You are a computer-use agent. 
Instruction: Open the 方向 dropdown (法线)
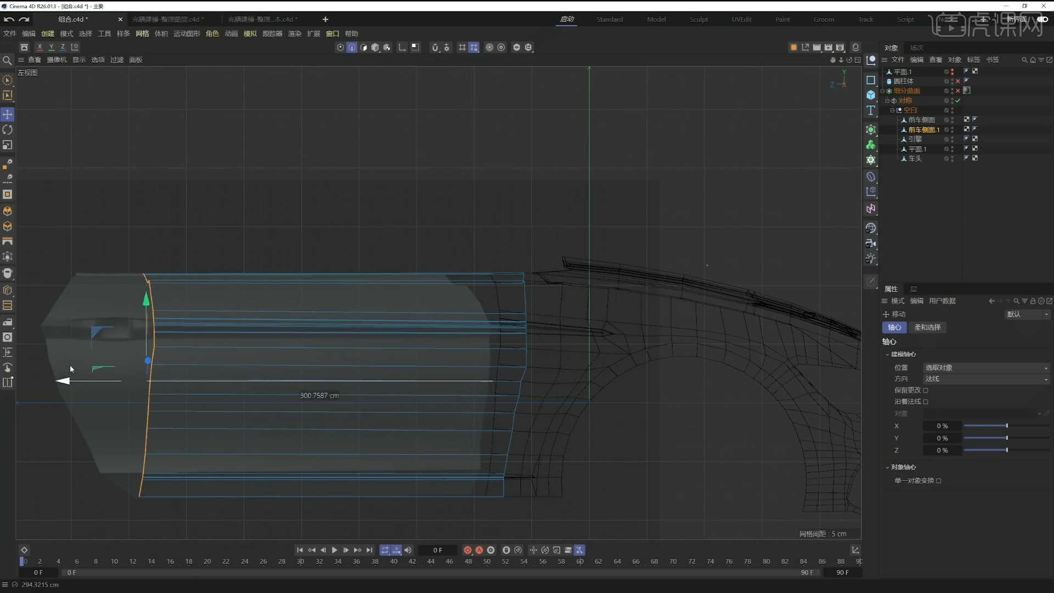click(x=986, y=379)
